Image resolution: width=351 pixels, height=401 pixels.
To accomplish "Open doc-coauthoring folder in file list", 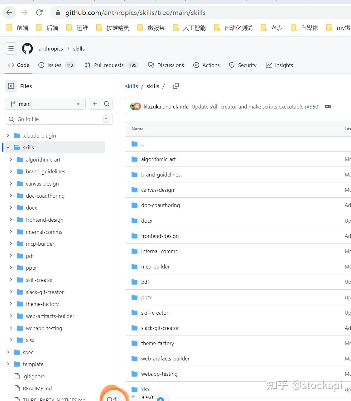I will pos(161,205).
